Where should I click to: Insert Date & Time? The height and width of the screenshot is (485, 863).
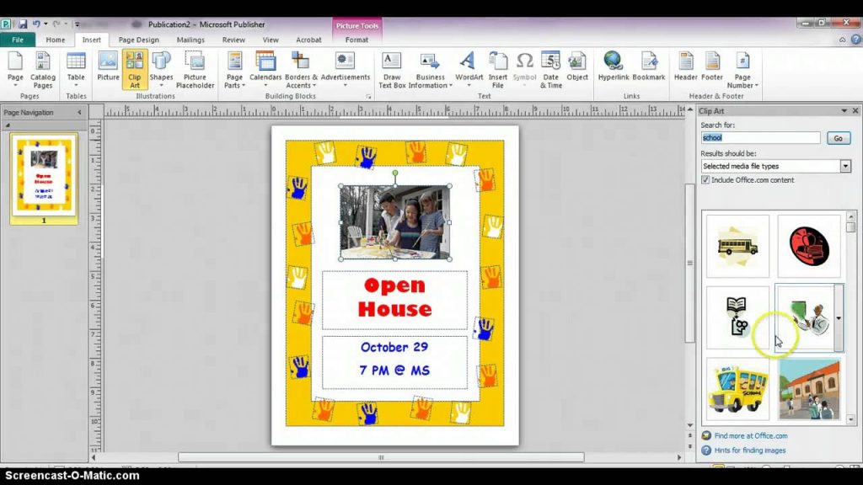click(x=549, y=69)
